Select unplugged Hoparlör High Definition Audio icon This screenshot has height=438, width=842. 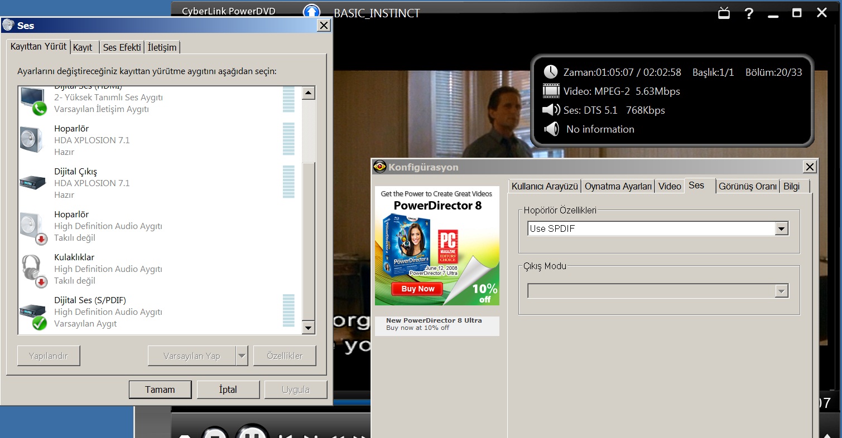tap(32, 227)
